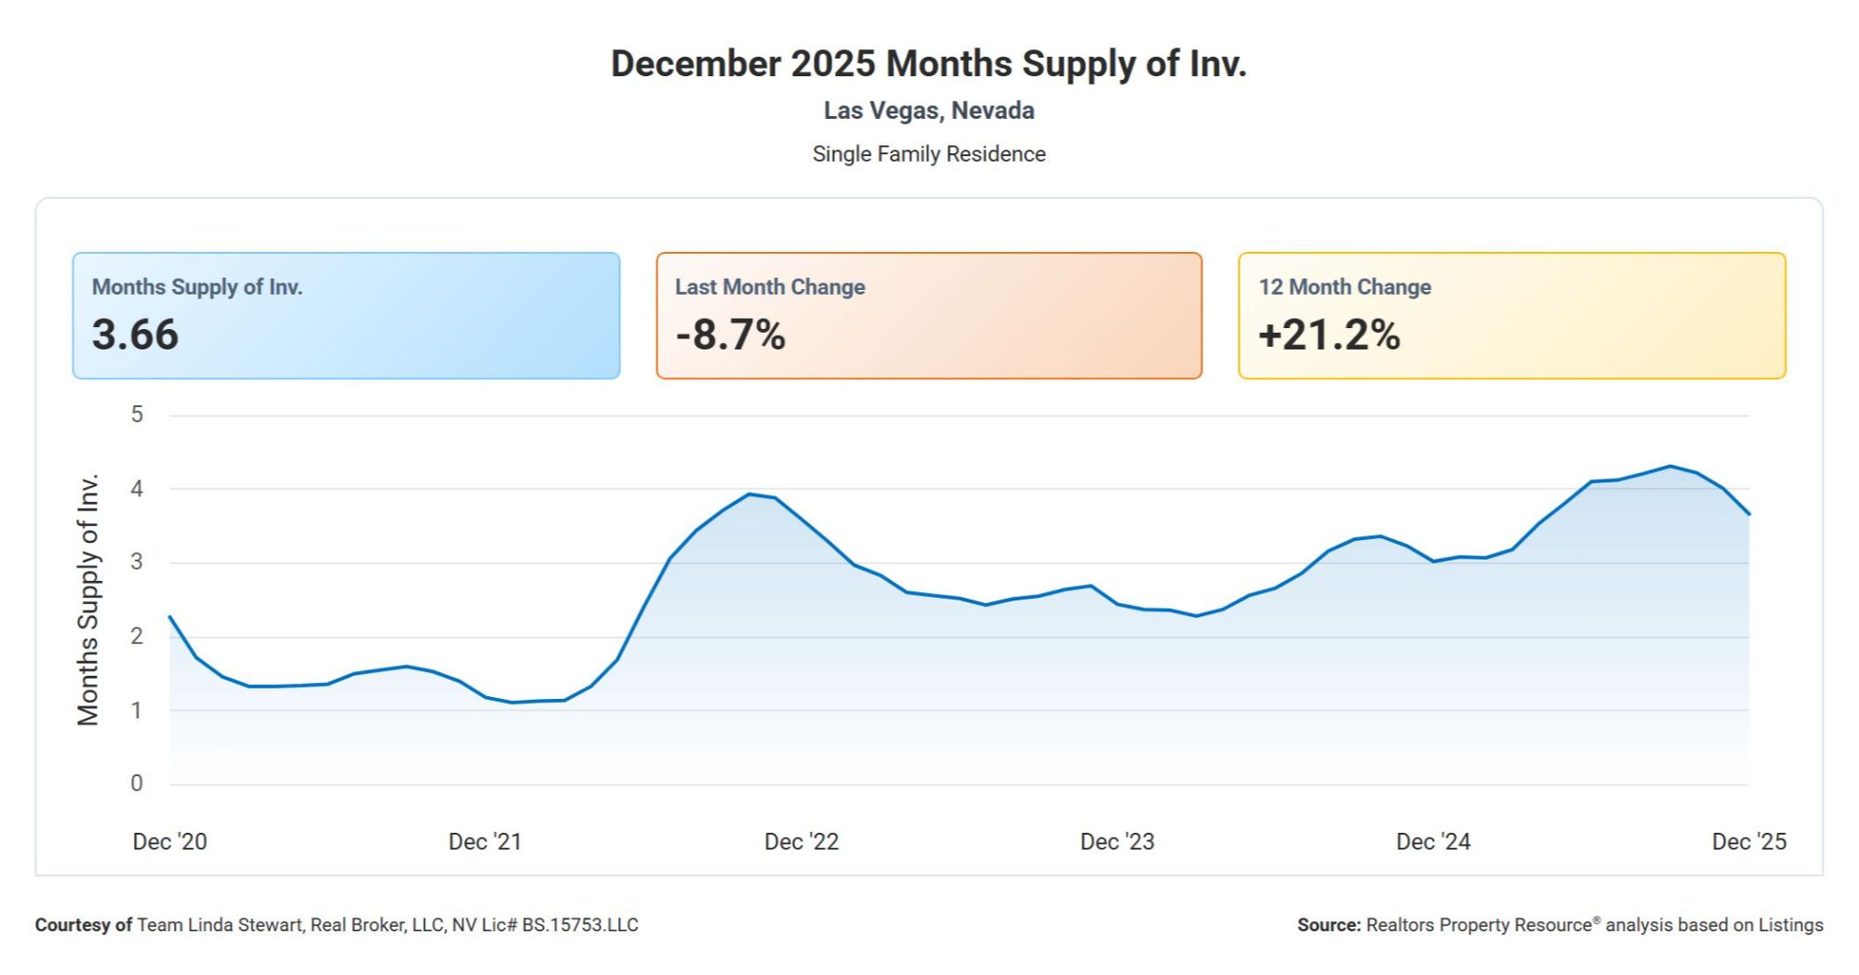This screenshot has width=1859, height=975.
Task: Click the y-axis label 5
Action: pos(137,415)
